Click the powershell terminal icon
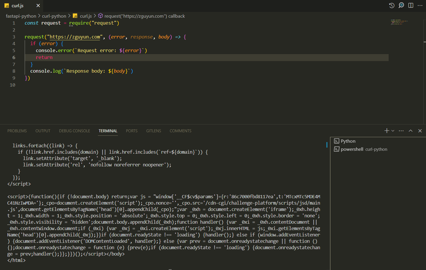The image size is (426, 270). click(337, 149)
